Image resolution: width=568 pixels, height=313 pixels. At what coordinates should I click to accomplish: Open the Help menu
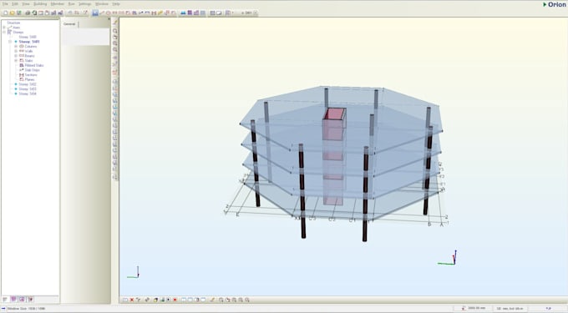pyautogui.click(x=116, y=3)
